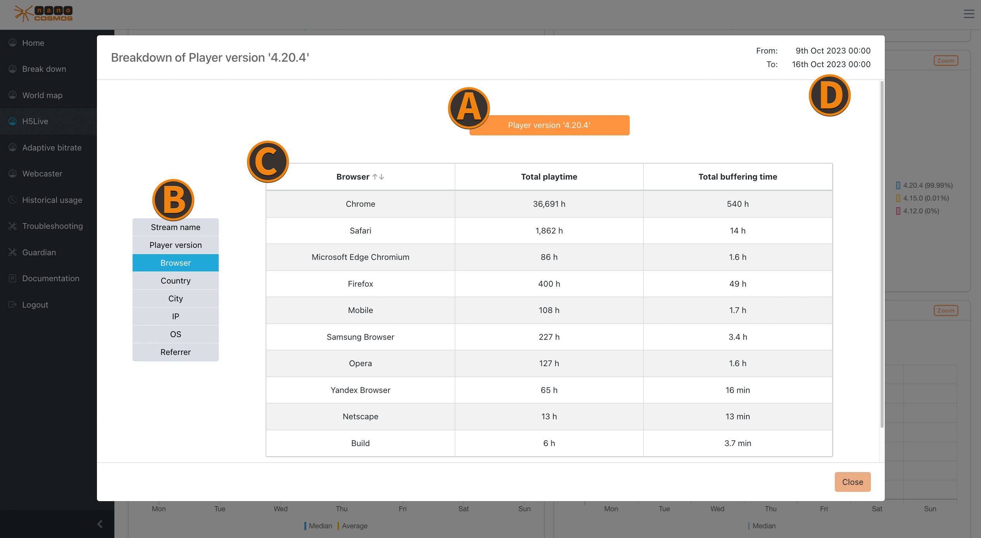
Task: Toggle Median legend in left chart
Action: coord(318,526)
